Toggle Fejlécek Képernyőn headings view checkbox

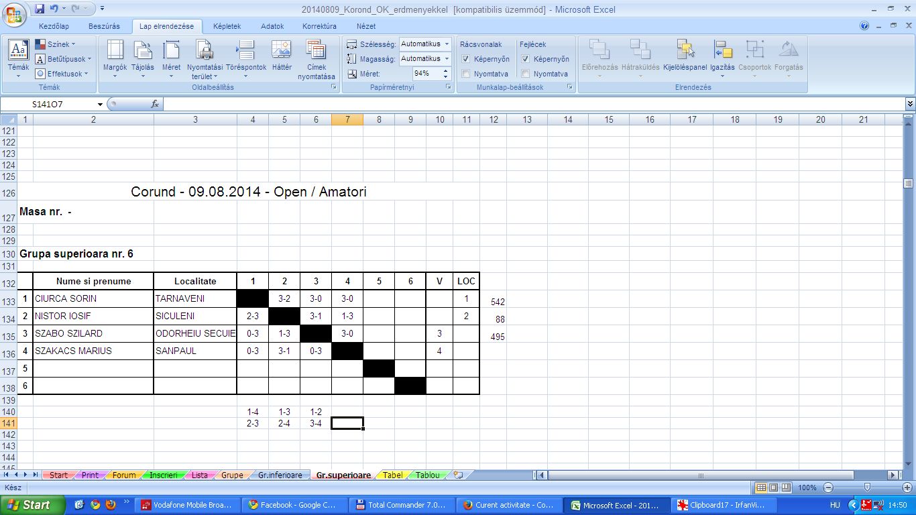coord(526,59)
